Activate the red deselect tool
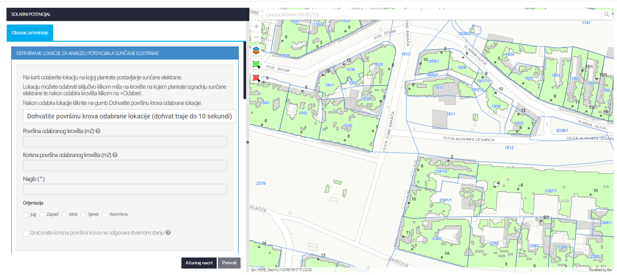Viewport: 617px width, 275px height. coord(256,78)
